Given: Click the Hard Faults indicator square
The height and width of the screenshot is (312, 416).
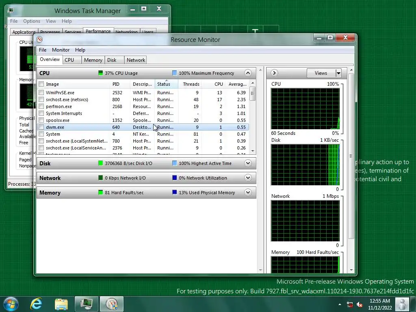Looking at the screenshot, I should pyautogui.click(x=101, y=192).
